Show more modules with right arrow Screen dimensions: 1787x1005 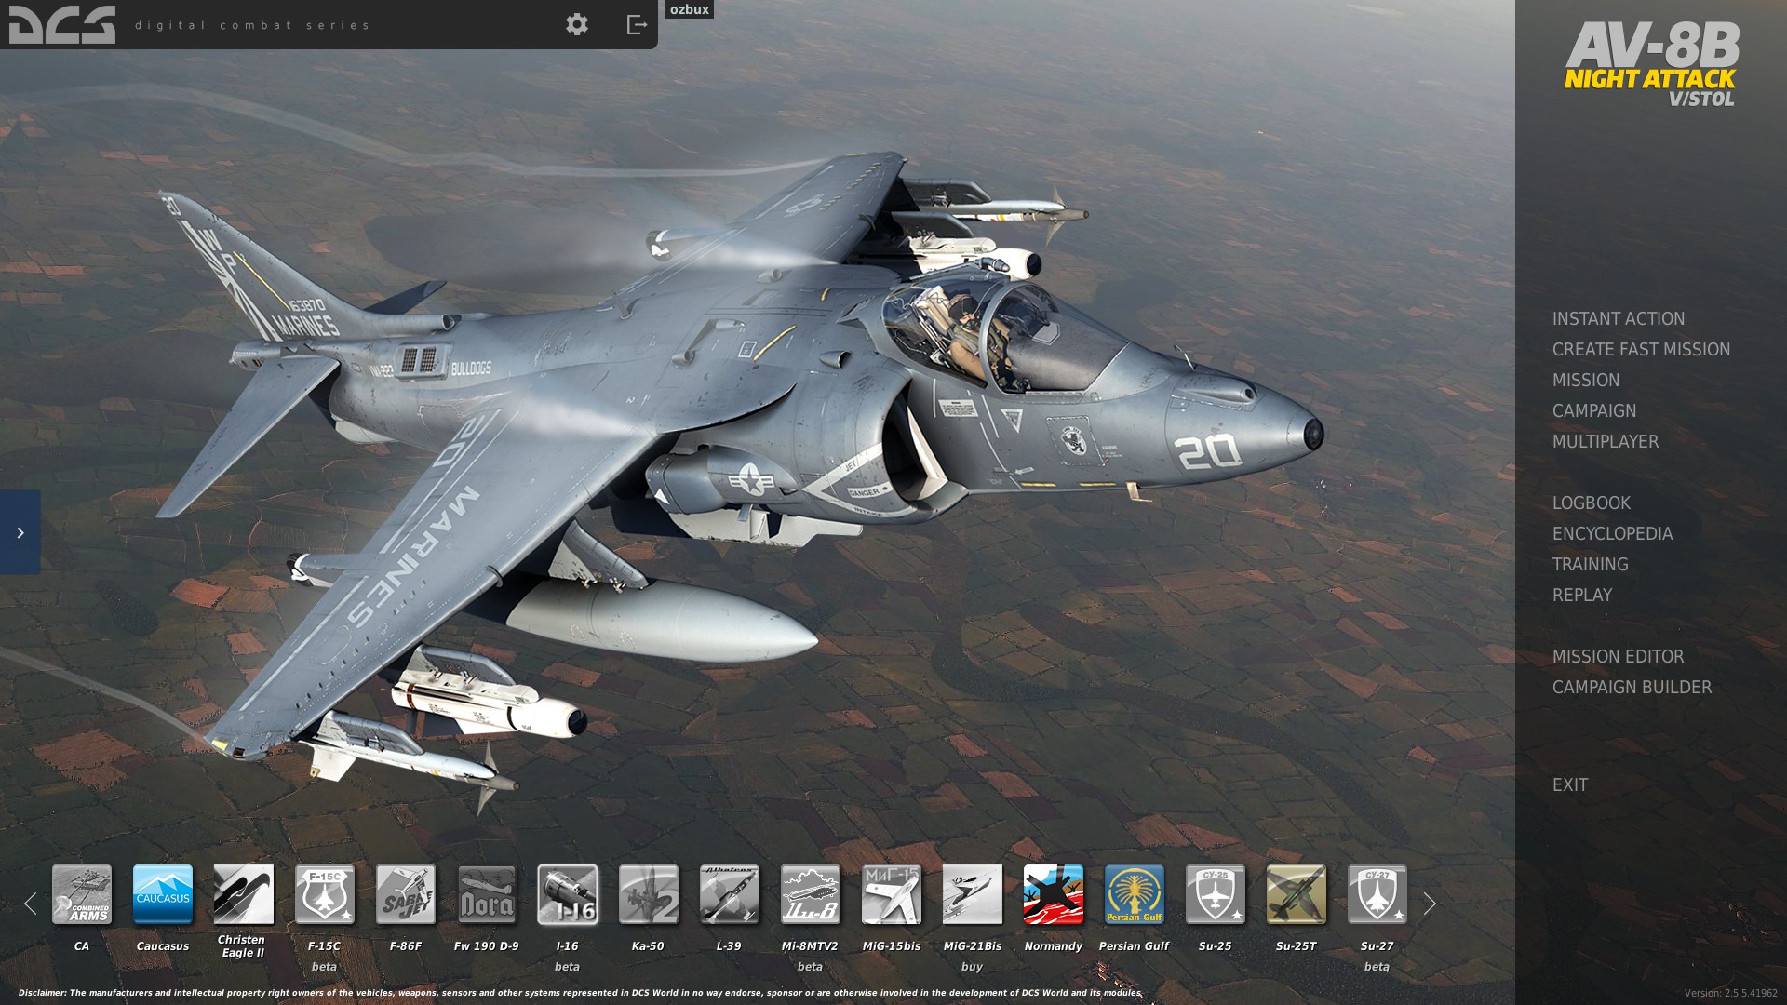1430,903
